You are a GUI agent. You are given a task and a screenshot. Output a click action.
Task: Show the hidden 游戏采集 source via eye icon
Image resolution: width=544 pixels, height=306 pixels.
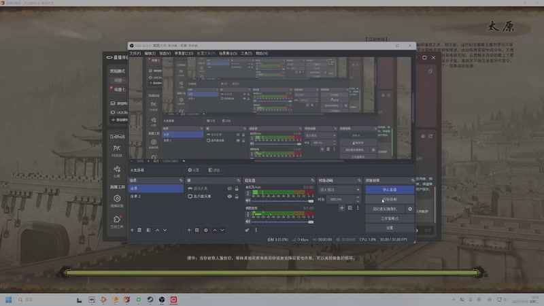point(229,188)
